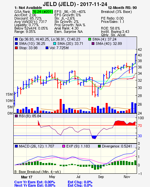150x187 pixels.
Task: Click the highlighted GSA Rank value 76.24 (#201)
Action: 43,12
